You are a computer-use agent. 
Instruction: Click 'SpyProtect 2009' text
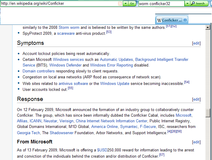(x=37, y=34)
